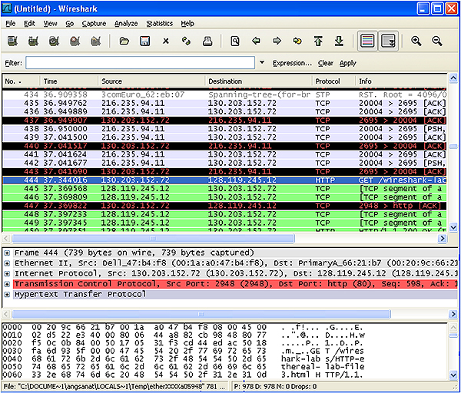This screenshot has width=461, height=393.
Task: Select packet 447 ACK row
Action: (x=224, y=206)
